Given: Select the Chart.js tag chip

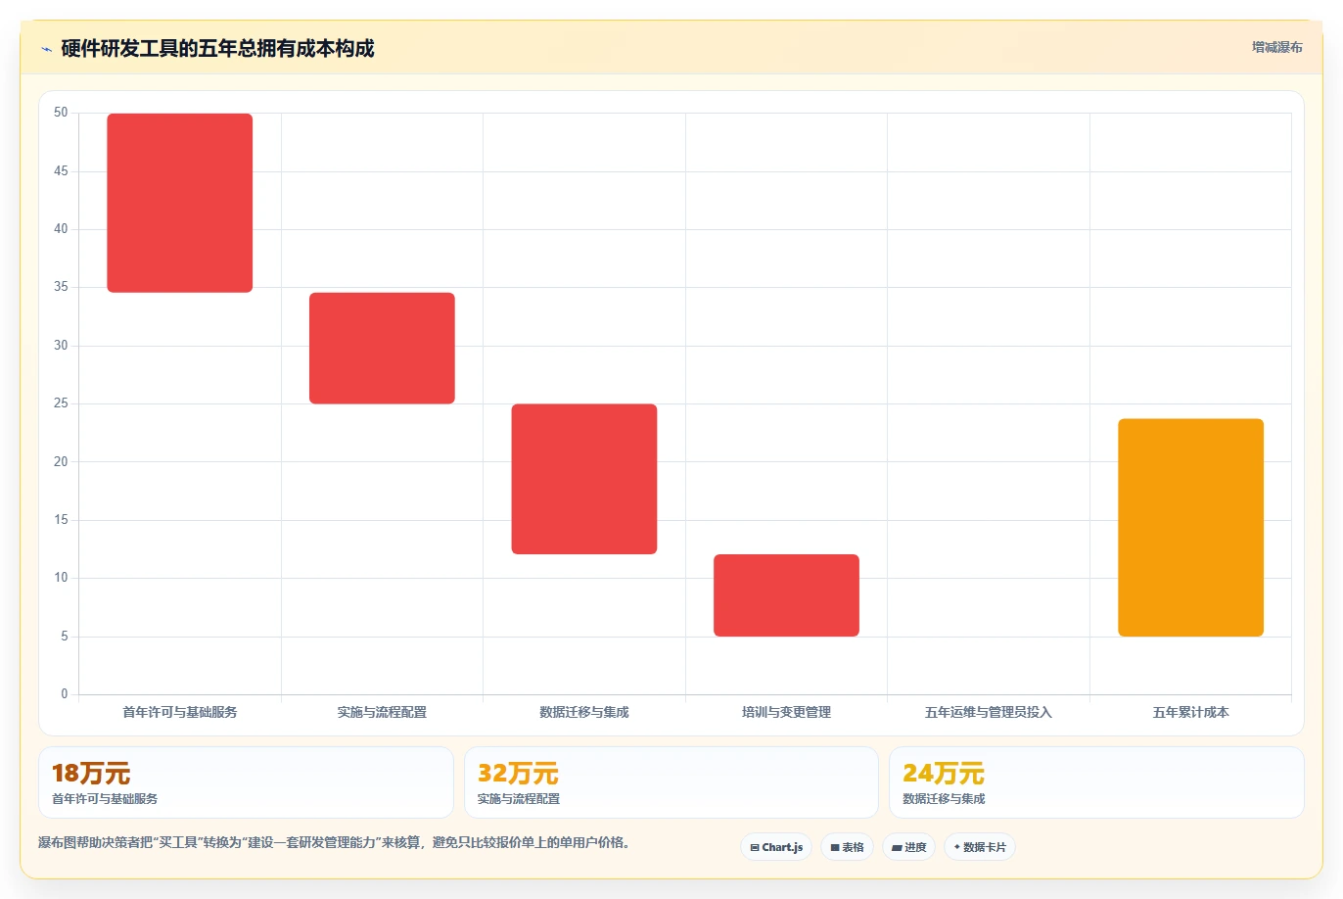Looking at the screenshot, I should pyautogui.click(x=776, y=847).
